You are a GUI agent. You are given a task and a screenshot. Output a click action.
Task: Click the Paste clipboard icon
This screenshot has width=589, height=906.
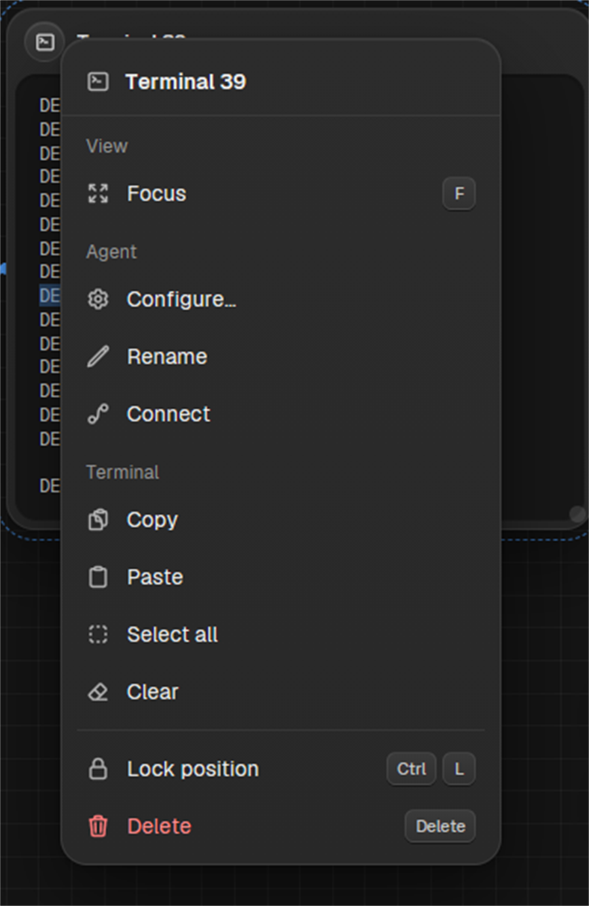[x=98, y=577]
